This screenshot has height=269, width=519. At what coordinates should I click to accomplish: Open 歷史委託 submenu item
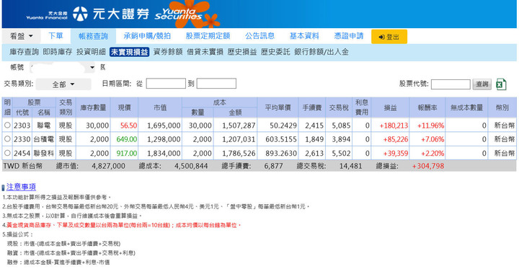tap(275, 52)
